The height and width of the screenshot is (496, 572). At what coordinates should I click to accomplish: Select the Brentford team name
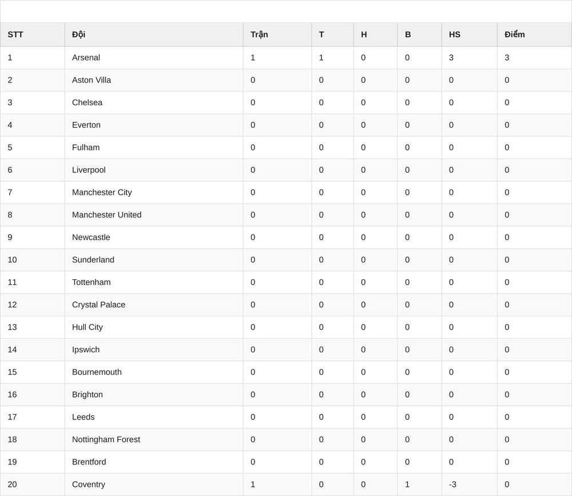[89, 462]
